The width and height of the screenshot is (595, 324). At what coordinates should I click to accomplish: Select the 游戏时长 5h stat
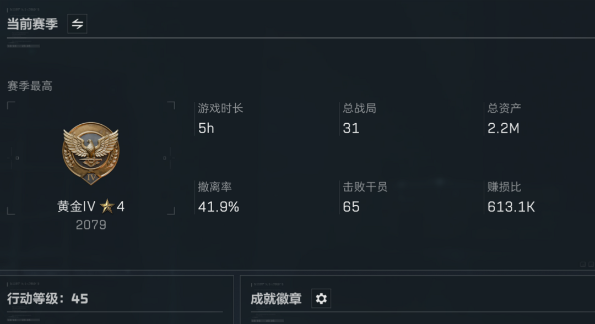tap(220, 119)
